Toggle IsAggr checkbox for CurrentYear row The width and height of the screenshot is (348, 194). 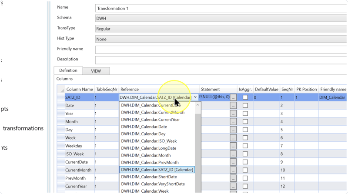click(245, 186)
